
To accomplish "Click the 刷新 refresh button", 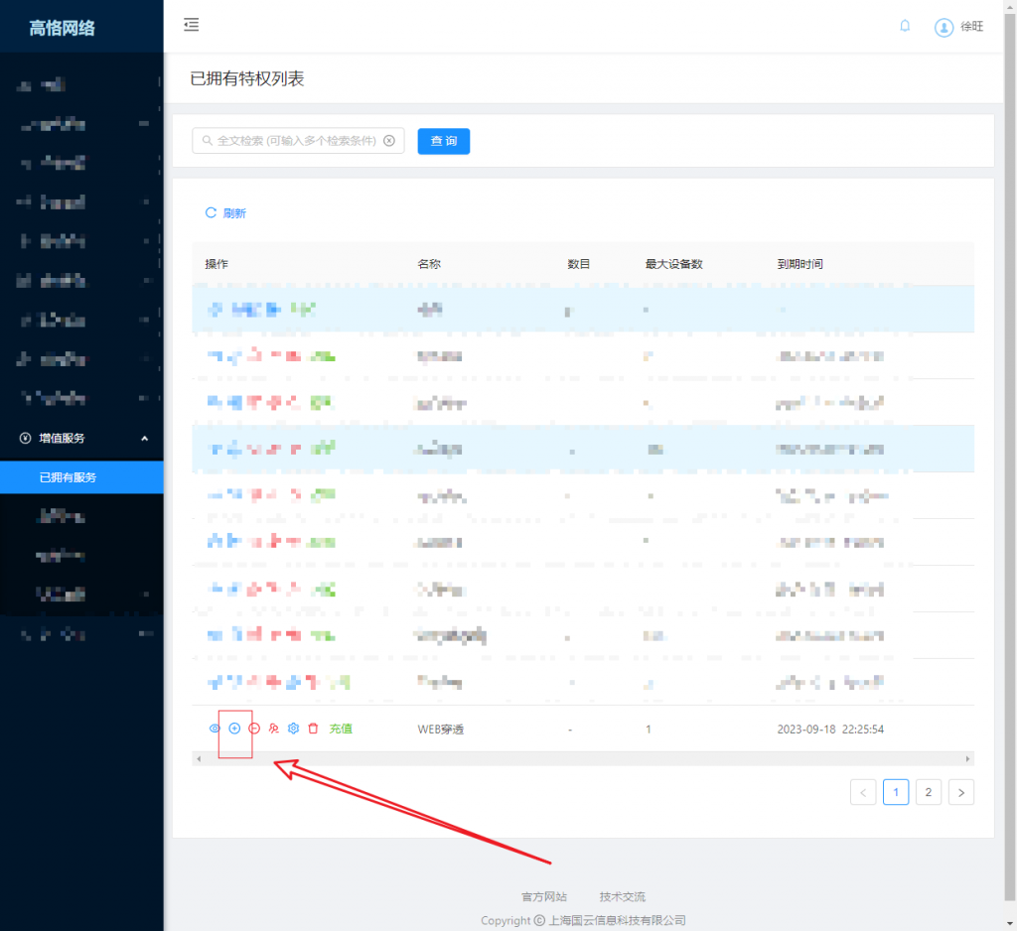I will pyautogui.click(x=225, y=212).
